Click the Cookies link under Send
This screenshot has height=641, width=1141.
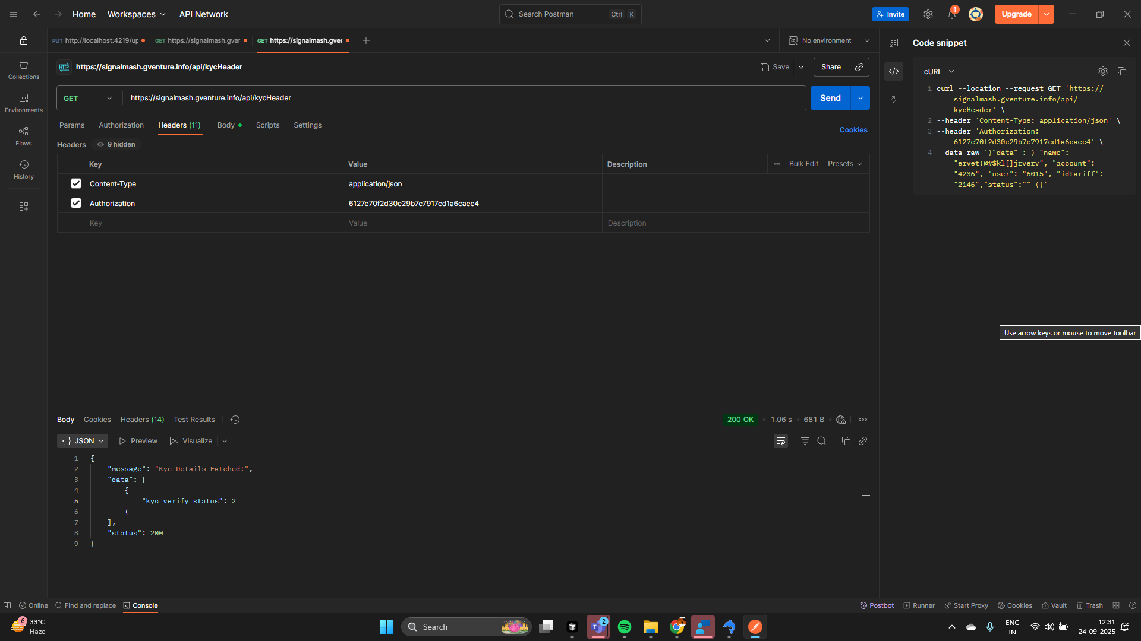[853, 130]
